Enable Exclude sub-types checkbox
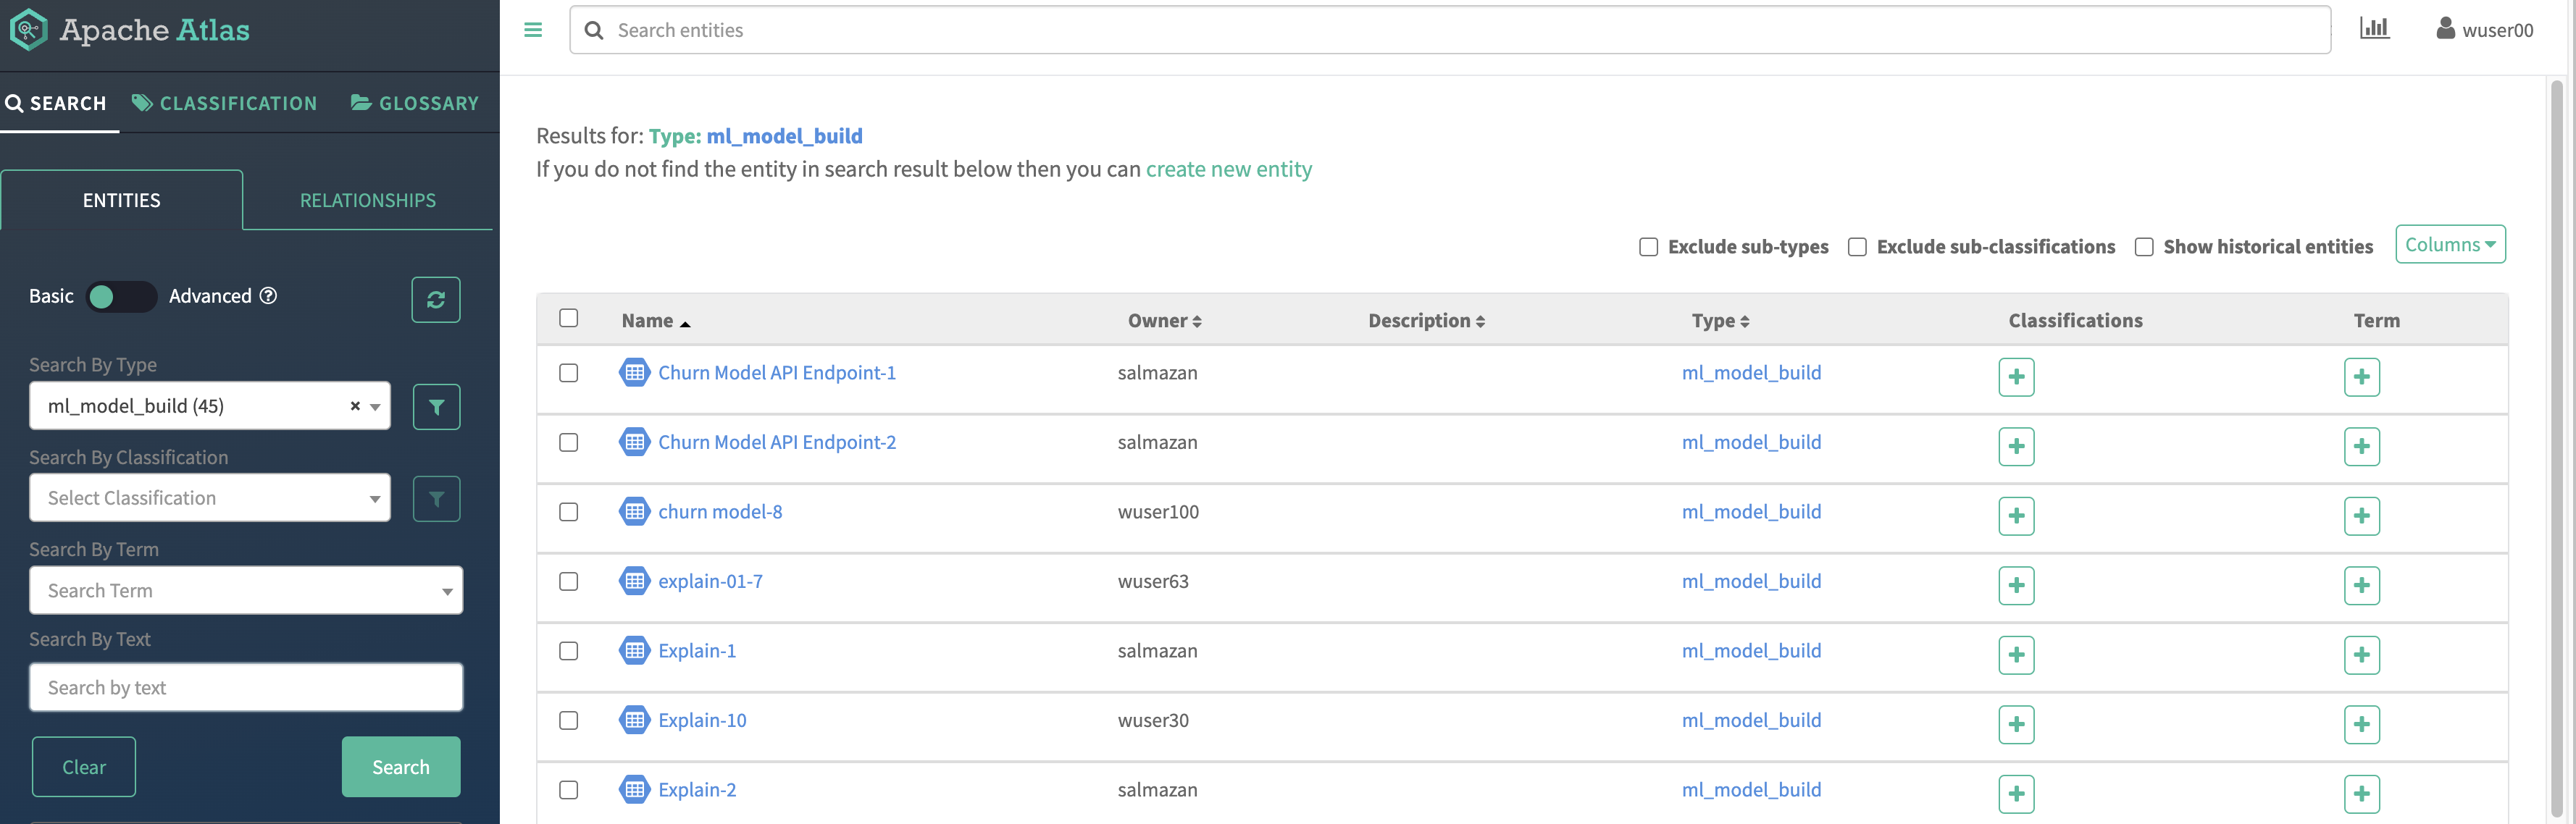The width and height of the screenshot is (2576, 824). click(1648, 247)
